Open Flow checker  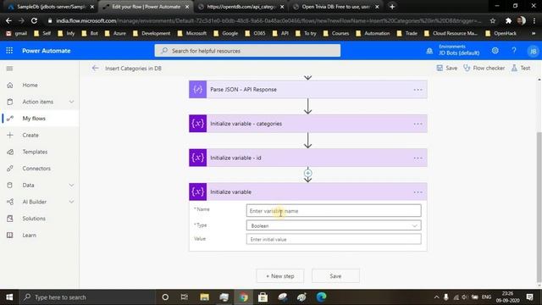[484, 68]
